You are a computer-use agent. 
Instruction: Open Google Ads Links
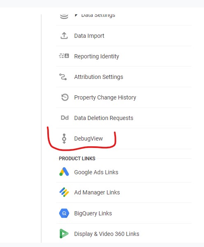(124, 172)
